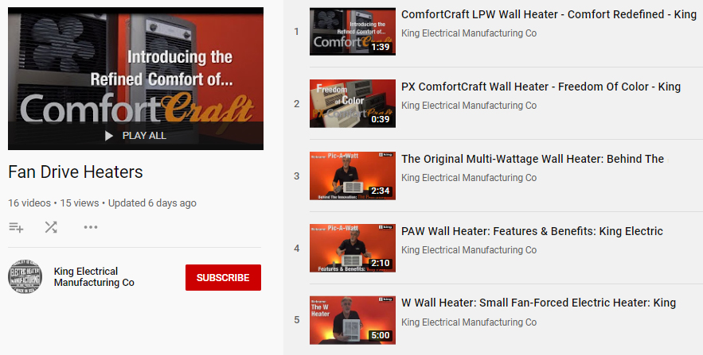
Task: Open ComfortCraft LPW Wall Heater video title
Action: click(x=549, y=14)
